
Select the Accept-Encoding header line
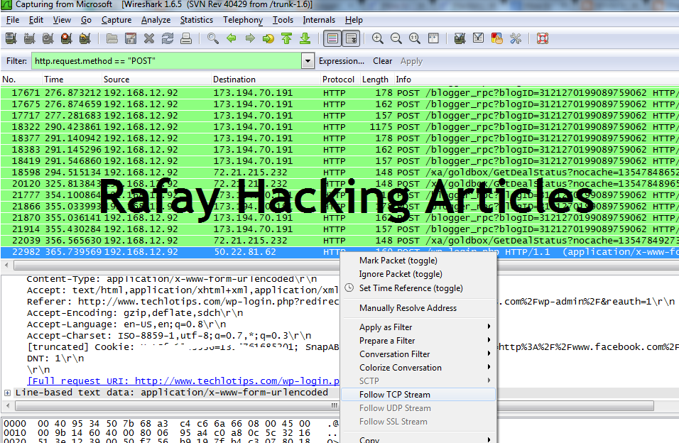coord(135,312)
